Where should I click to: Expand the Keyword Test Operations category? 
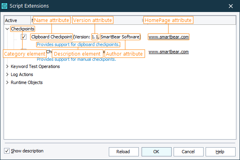click(x=7, y=66)
